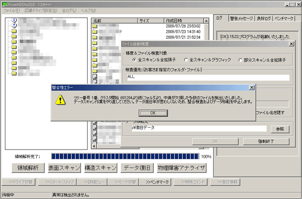This screenshot has width=302, height=199.
Task: Click folder icon of the 2009/07/23 14:31:40 row
Action: (x=95, y=31)
